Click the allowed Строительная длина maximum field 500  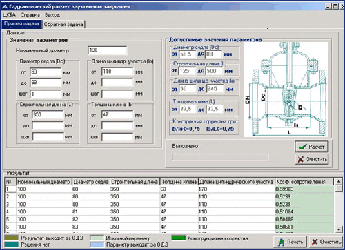pos(214,71)
